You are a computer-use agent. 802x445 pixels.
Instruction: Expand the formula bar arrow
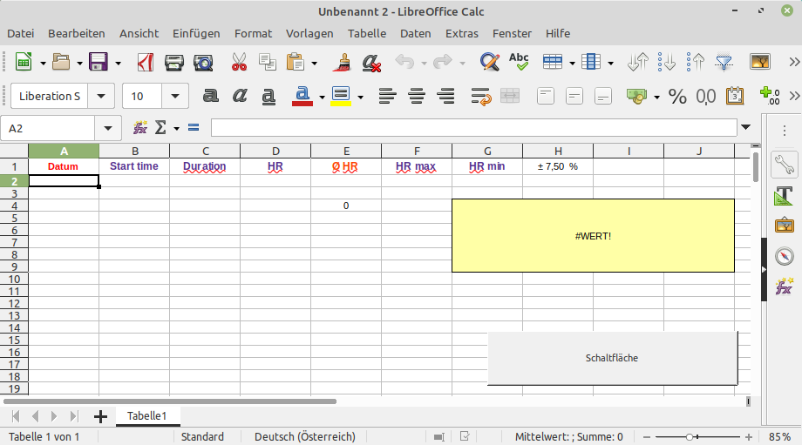pos(745,127)
